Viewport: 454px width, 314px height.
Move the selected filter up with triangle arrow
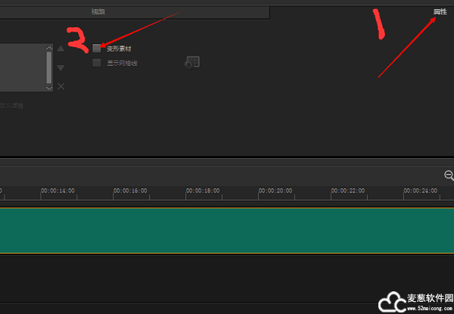point(61,48)
